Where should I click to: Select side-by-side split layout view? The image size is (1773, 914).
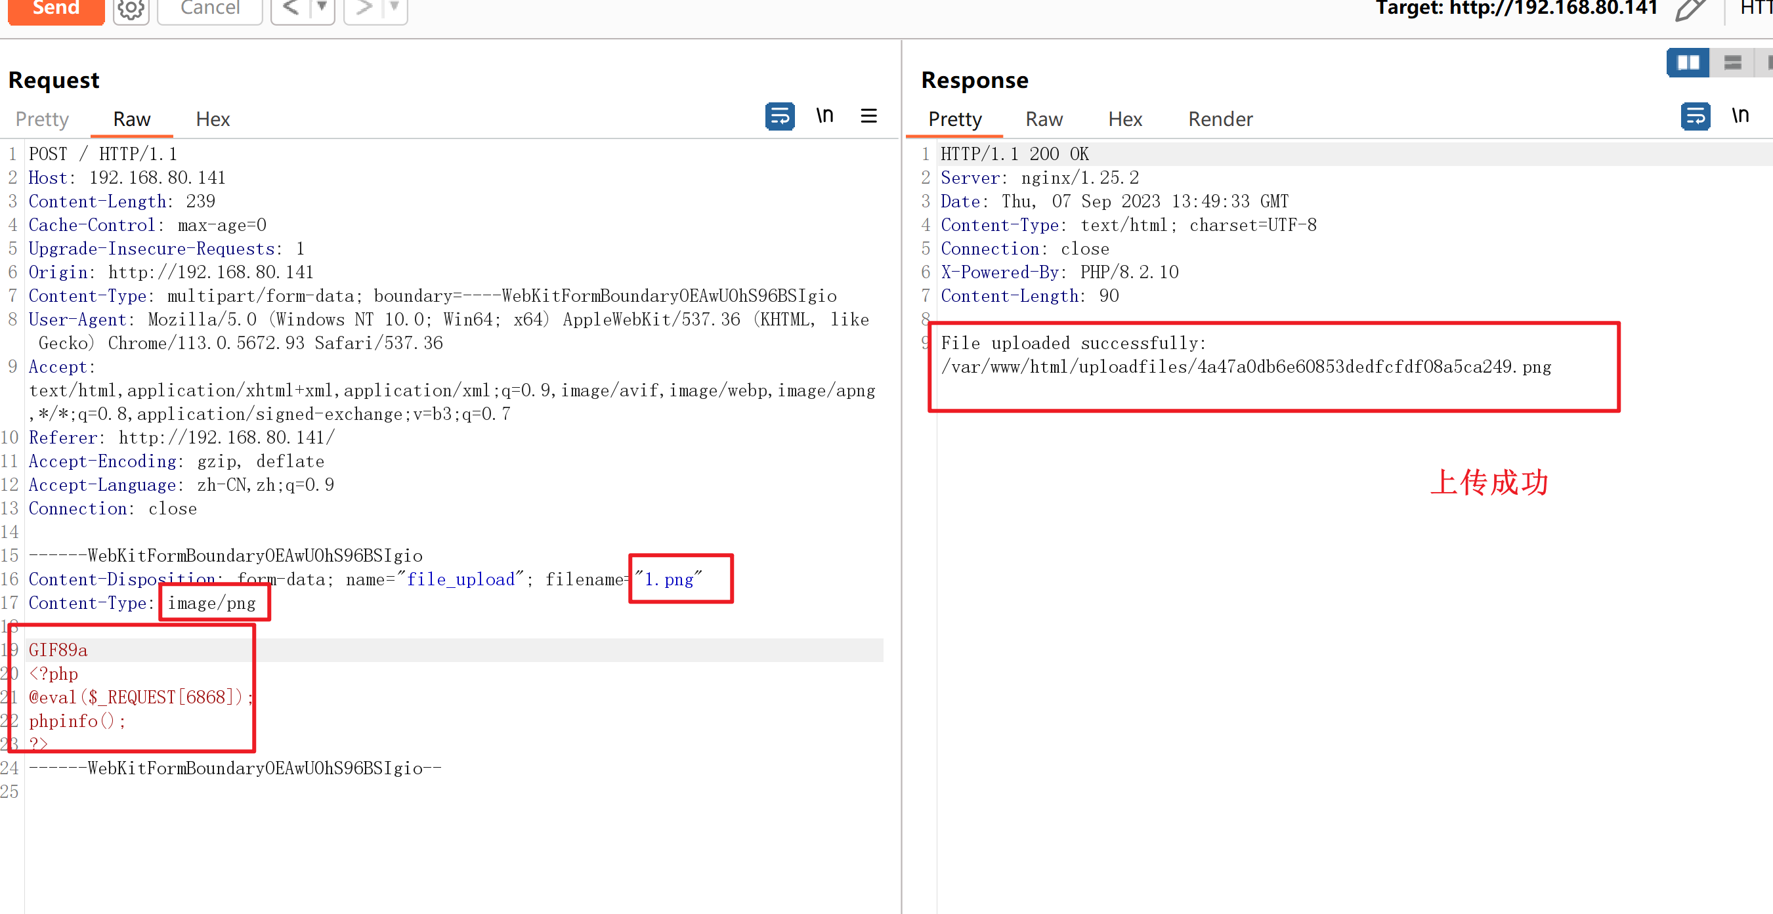[x=1688, y=62]
